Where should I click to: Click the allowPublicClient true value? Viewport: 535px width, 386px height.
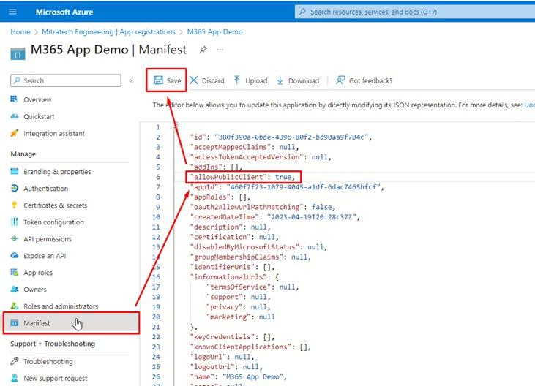click(x=283, y=177)
